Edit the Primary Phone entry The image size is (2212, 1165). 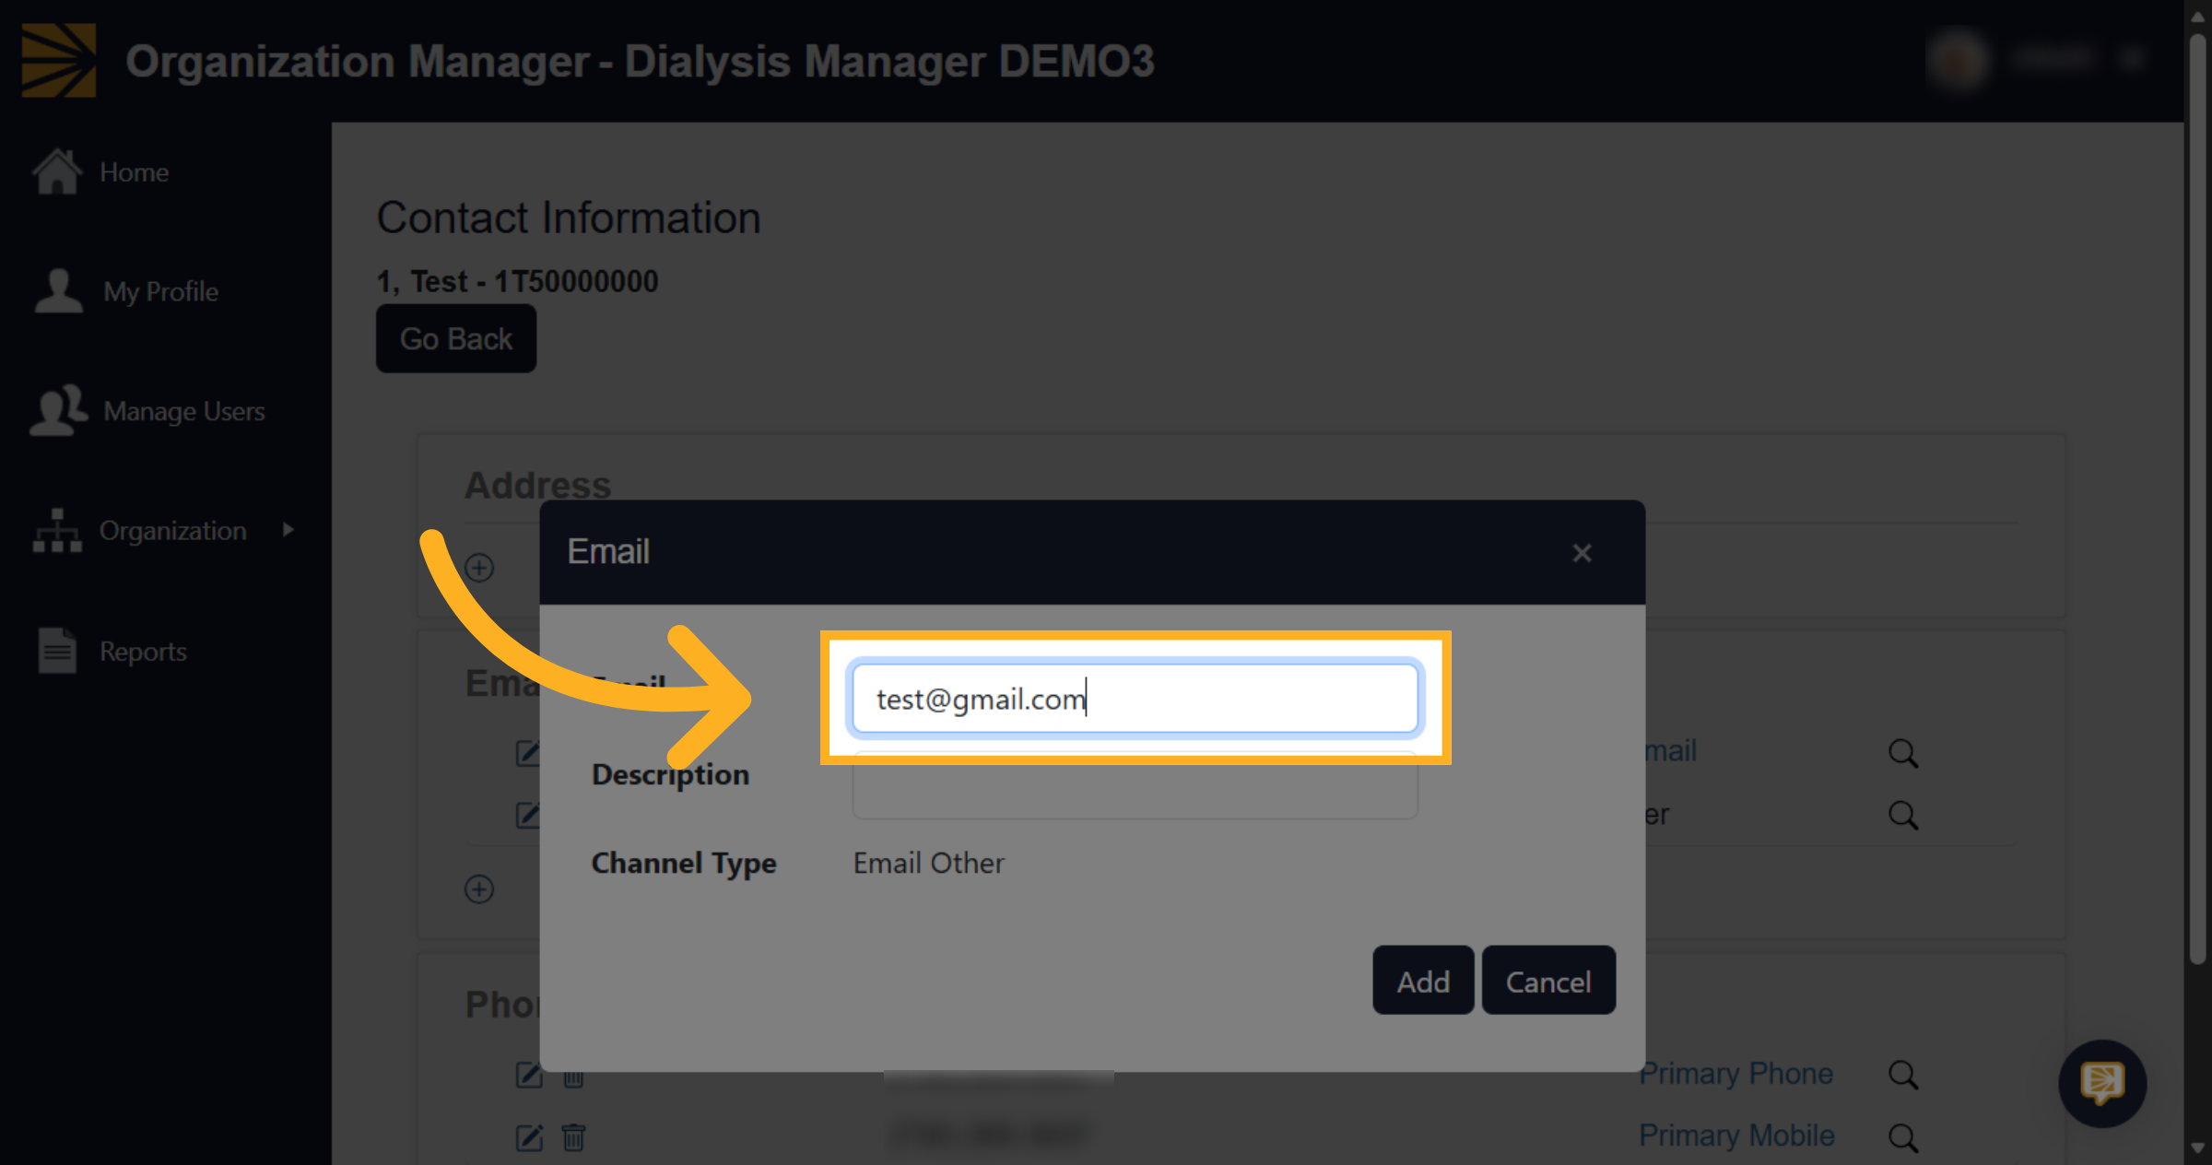tap(529, 1076)
